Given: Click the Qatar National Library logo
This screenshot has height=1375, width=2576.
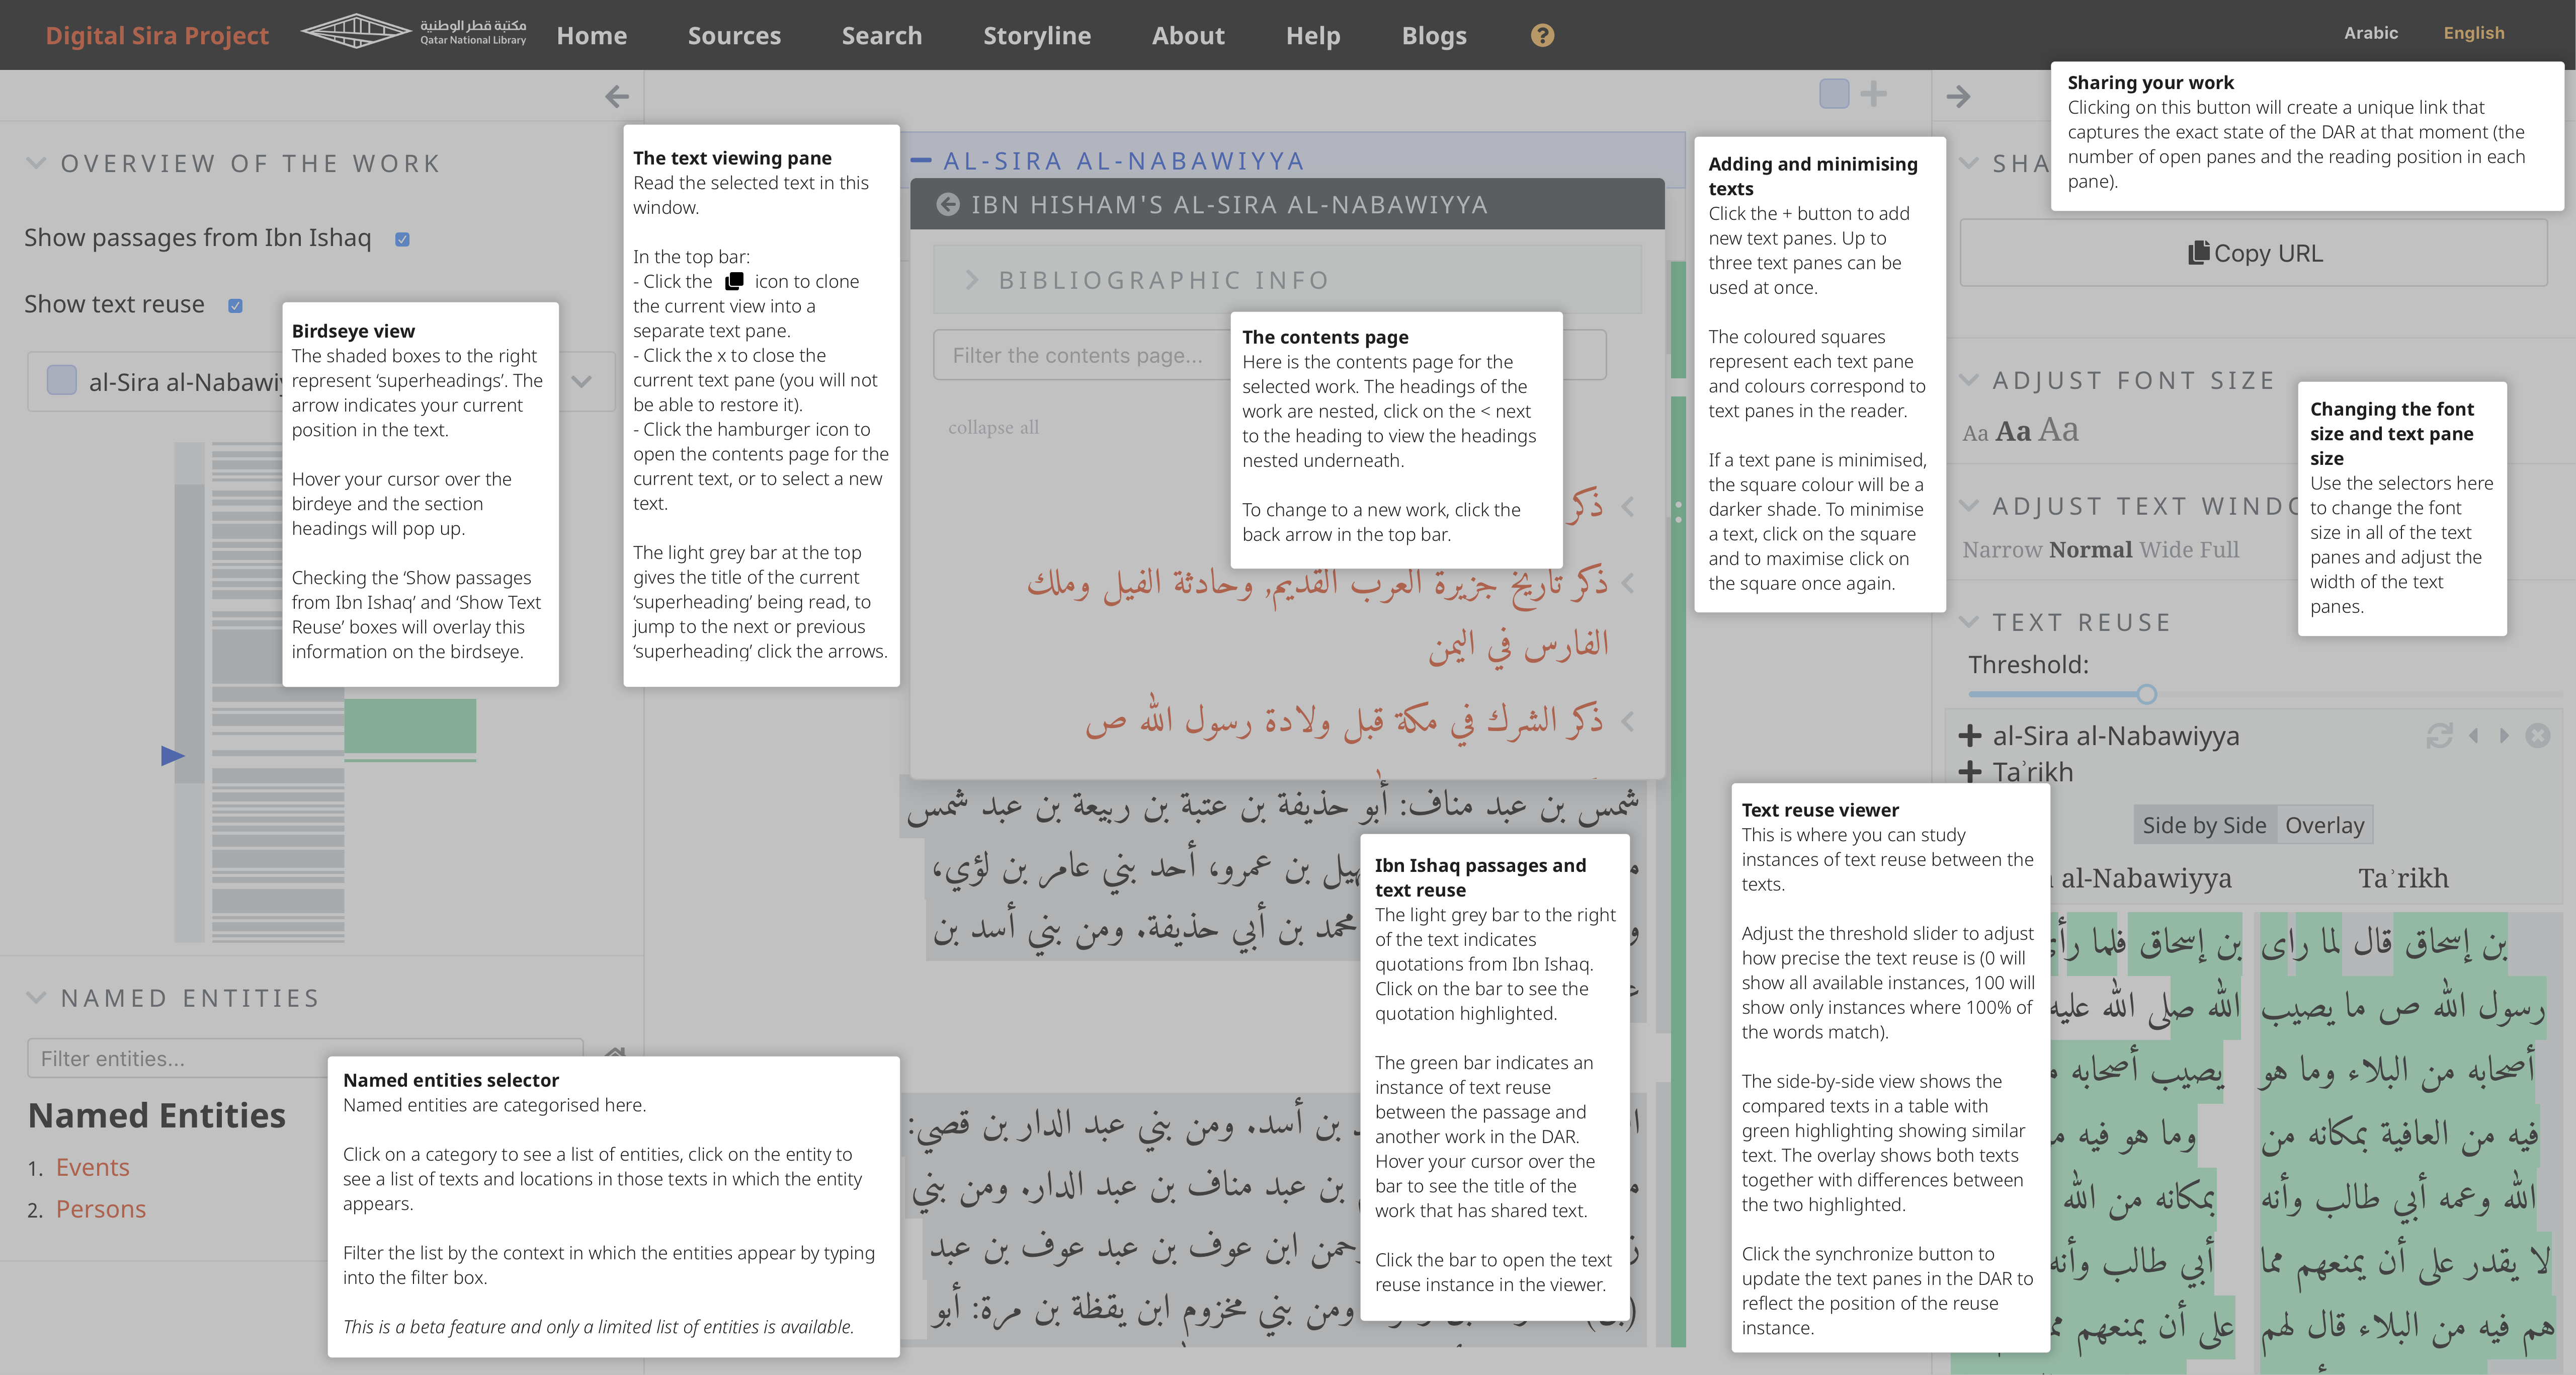Looking at the screenshot, I should pyautogui.click(x=414, y=31).
